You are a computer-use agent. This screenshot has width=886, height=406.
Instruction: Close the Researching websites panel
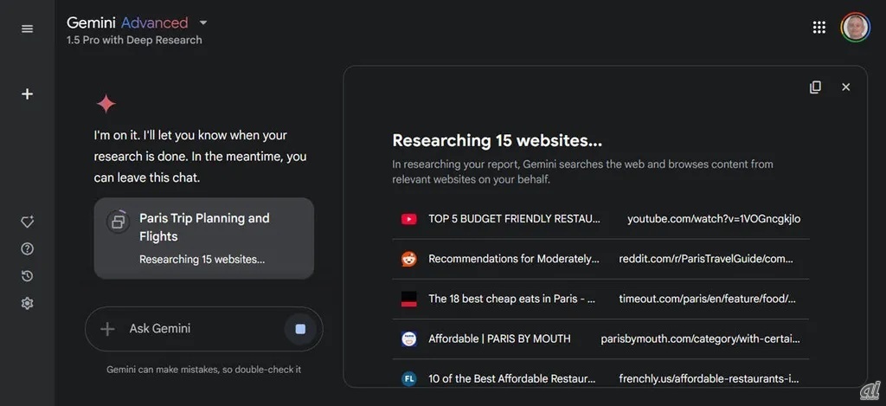click(845, 87)
